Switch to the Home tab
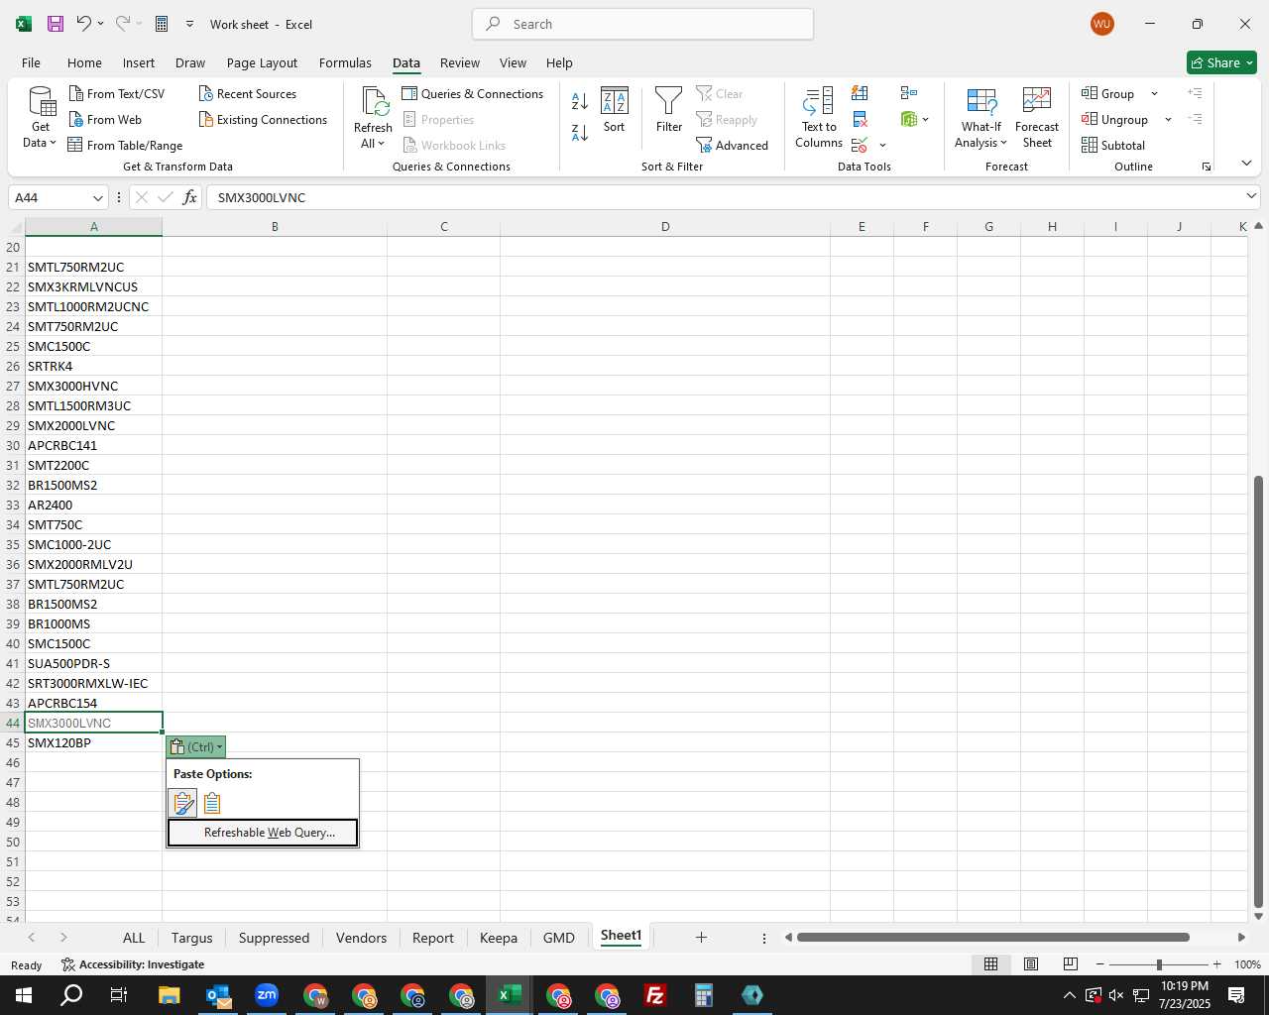 84,62
